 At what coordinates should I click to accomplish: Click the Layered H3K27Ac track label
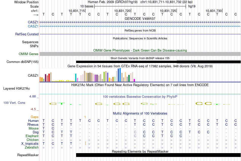[16, 89]
